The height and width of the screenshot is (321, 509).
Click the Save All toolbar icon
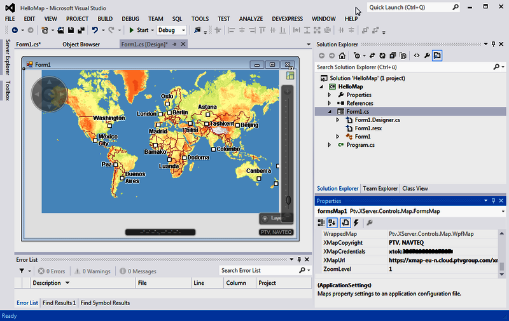[x=81, y=30]
